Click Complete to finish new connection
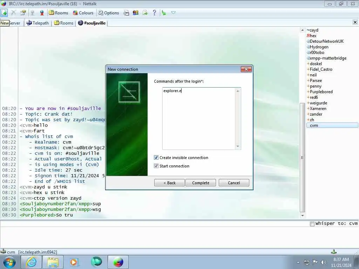The width and height of the screenshot is (359, 269). point(201,183)
